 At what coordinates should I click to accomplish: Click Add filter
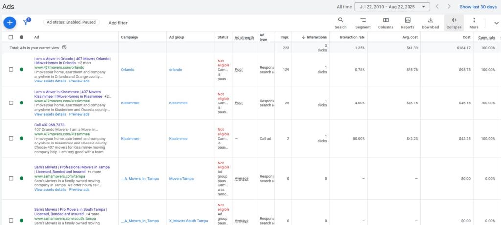pos(117,23)
